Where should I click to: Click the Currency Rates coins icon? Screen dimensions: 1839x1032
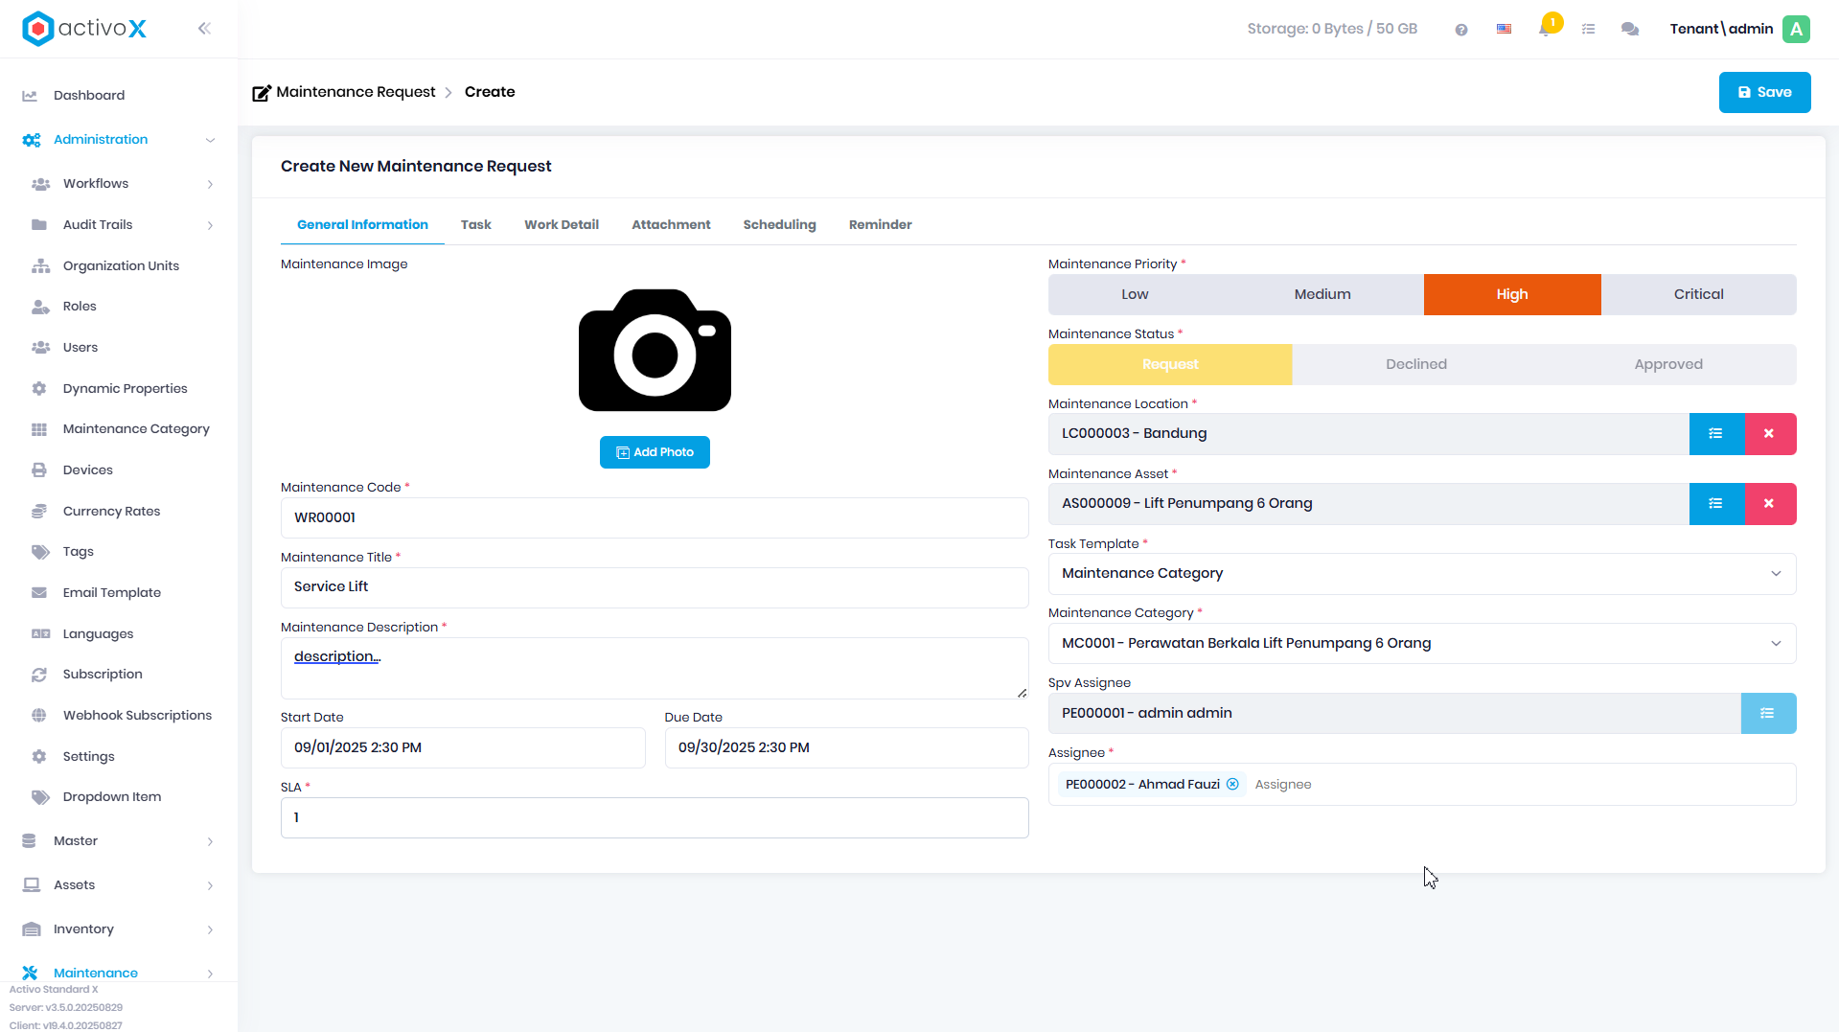click(x=39, y=512)
